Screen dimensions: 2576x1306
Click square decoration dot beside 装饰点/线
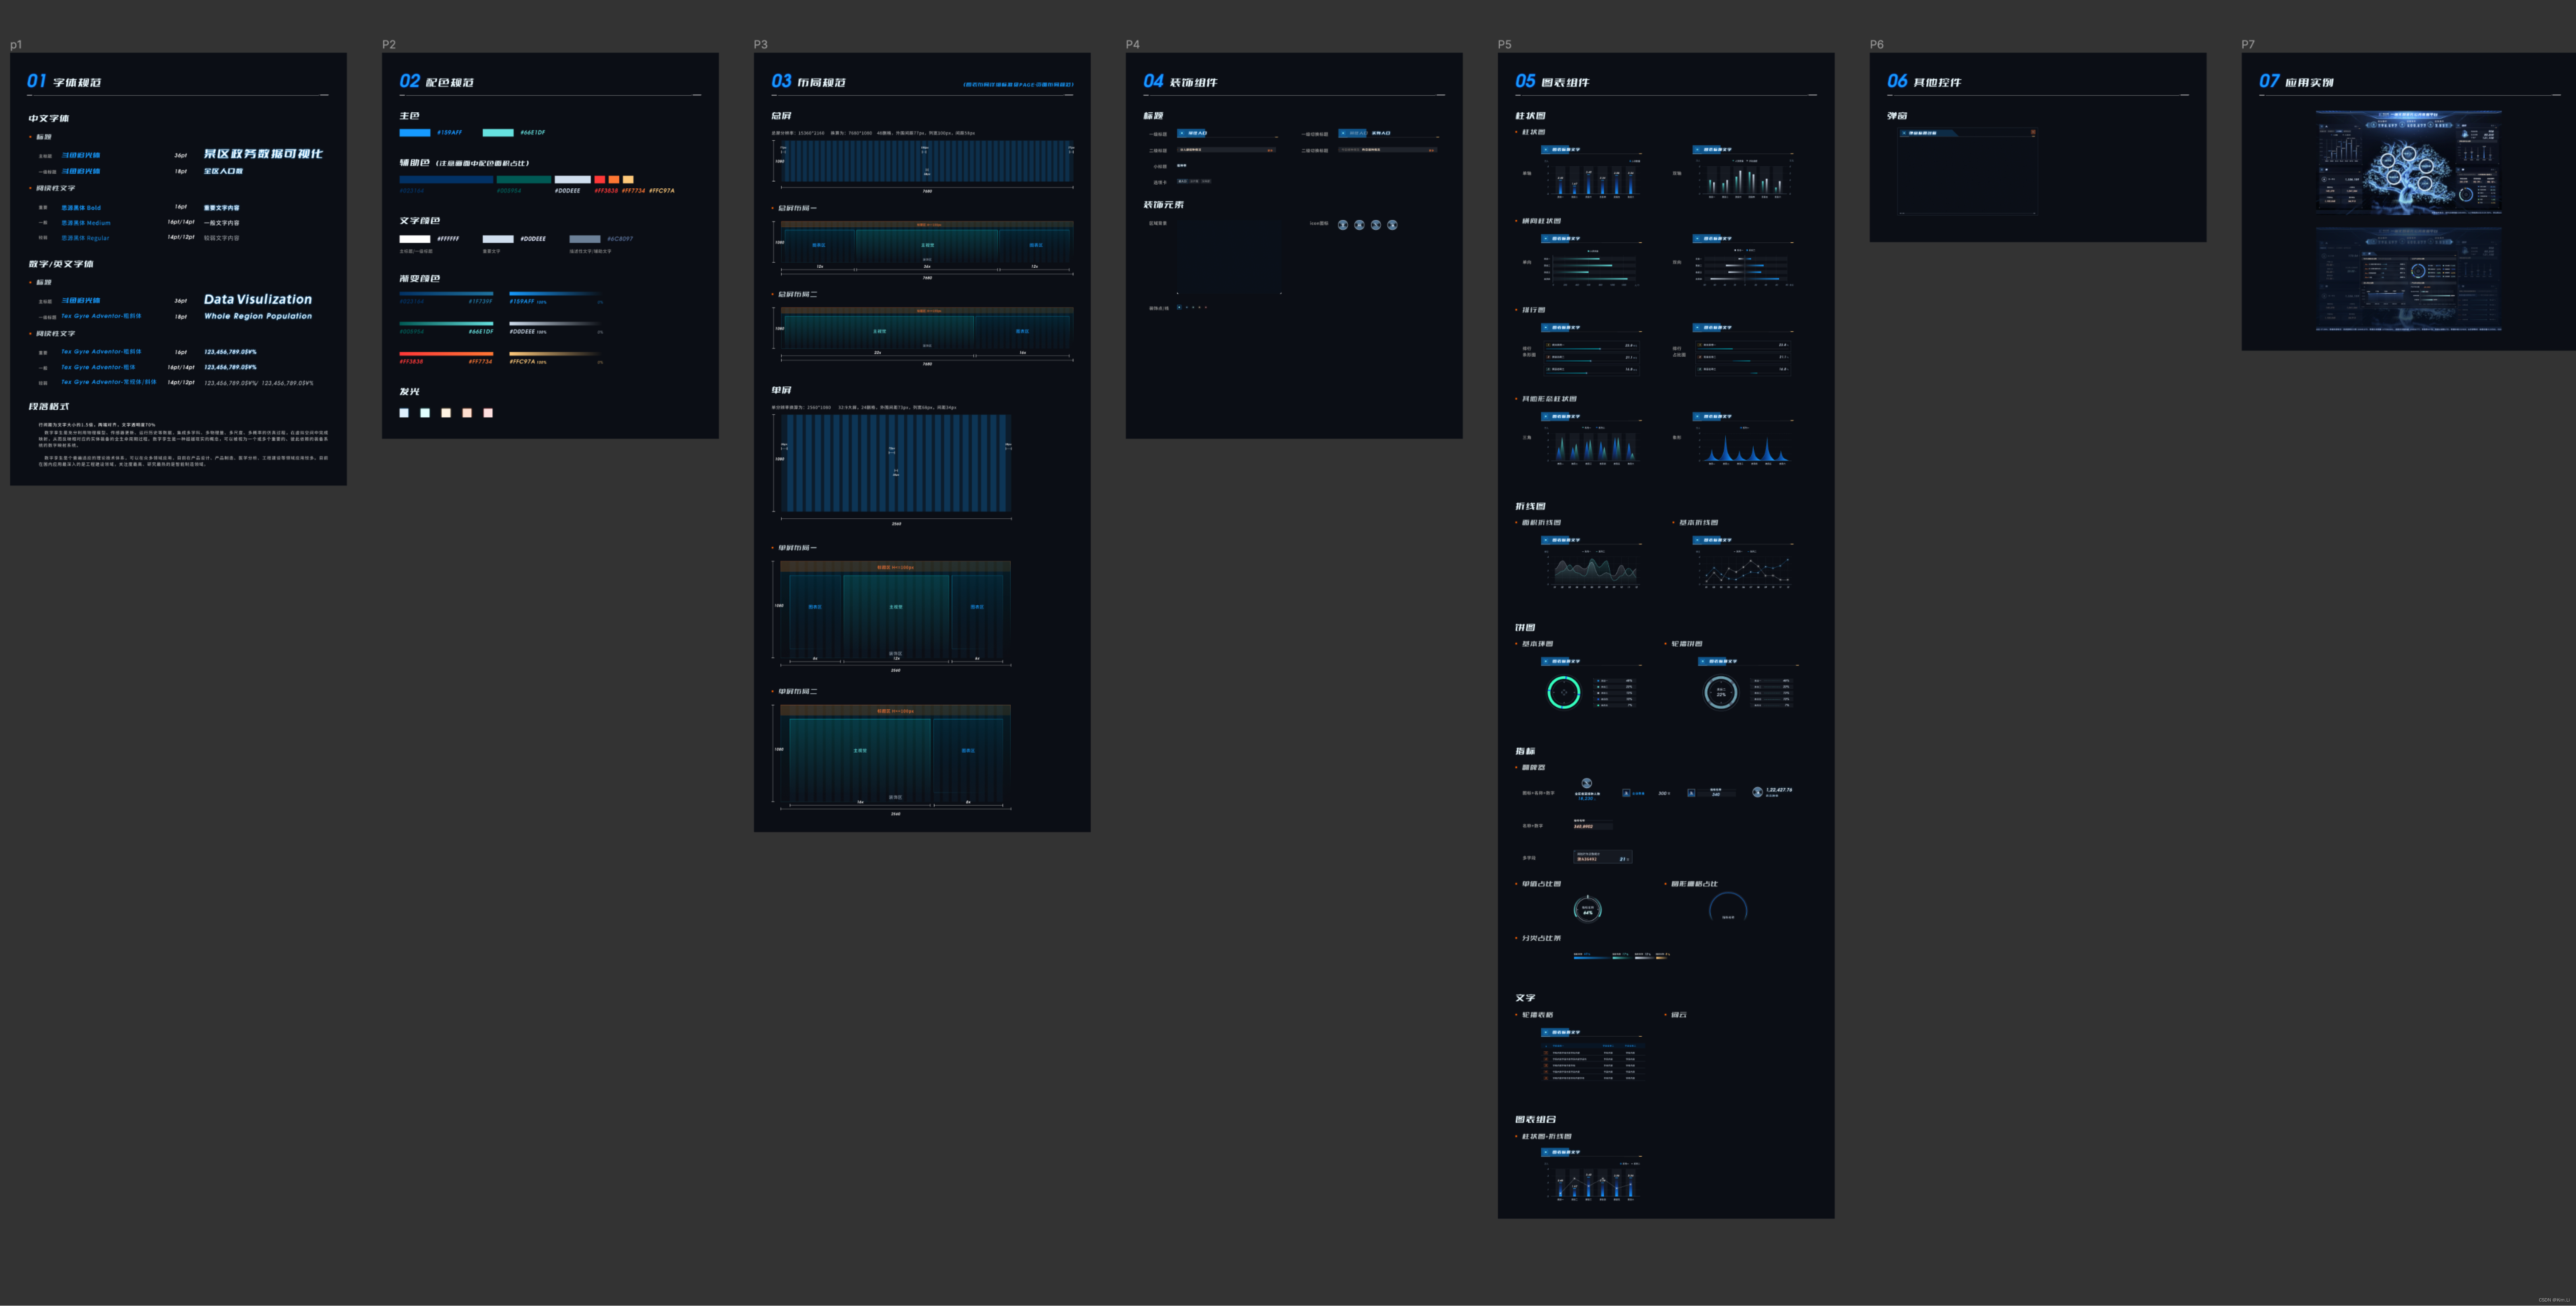coord(1179,307)
